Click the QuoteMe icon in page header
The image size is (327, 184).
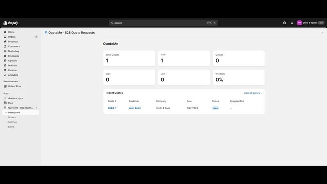[x=46, y=33]
